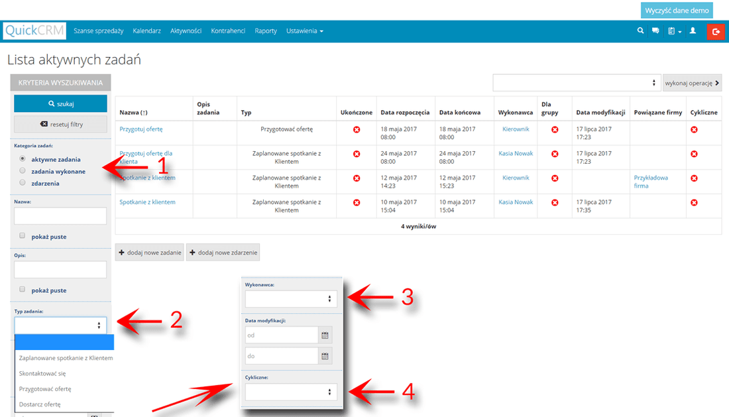Open the Ustawienia dropdown menu

[x=304, y=31]
